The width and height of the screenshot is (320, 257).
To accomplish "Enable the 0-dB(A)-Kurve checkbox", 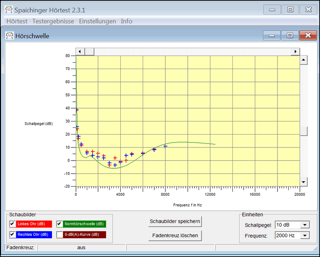I will [x=59, y=234].
